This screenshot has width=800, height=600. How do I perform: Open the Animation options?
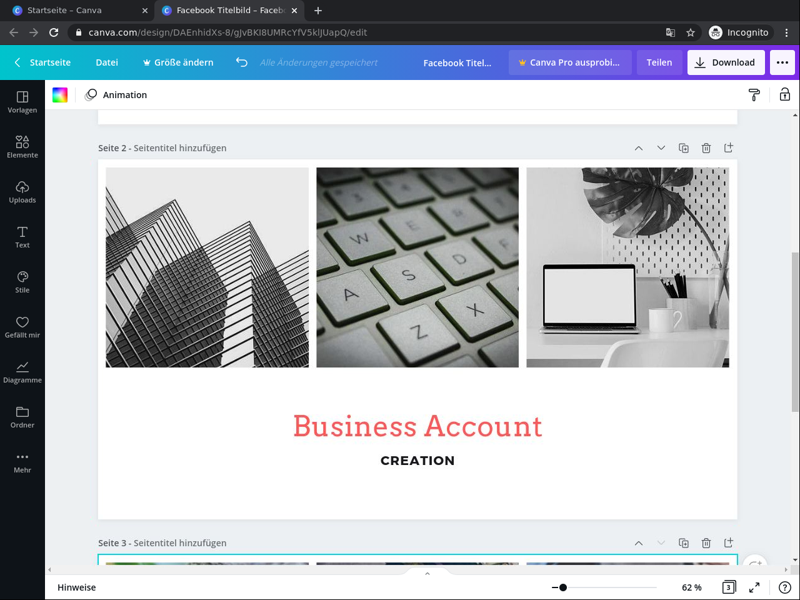click(116, 95)
